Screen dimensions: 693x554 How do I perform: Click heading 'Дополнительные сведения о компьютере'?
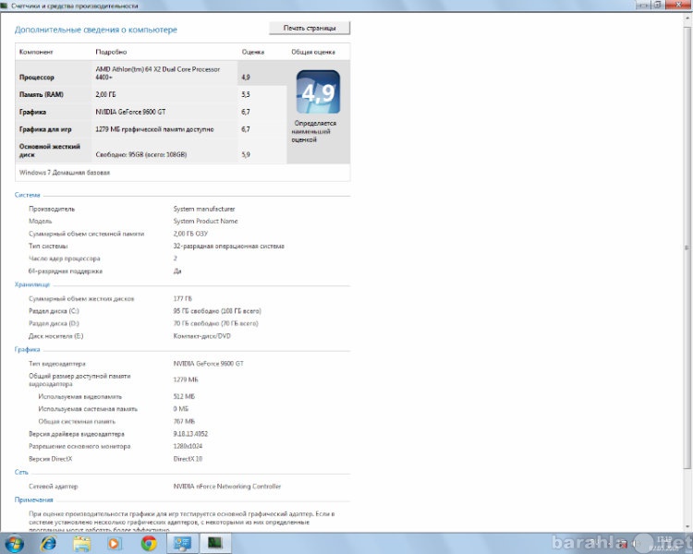[96, 30]
